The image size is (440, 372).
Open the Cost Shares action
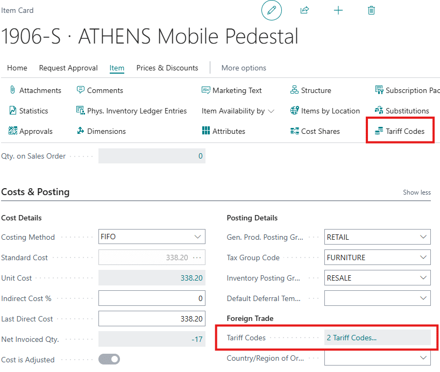point(315,131)
